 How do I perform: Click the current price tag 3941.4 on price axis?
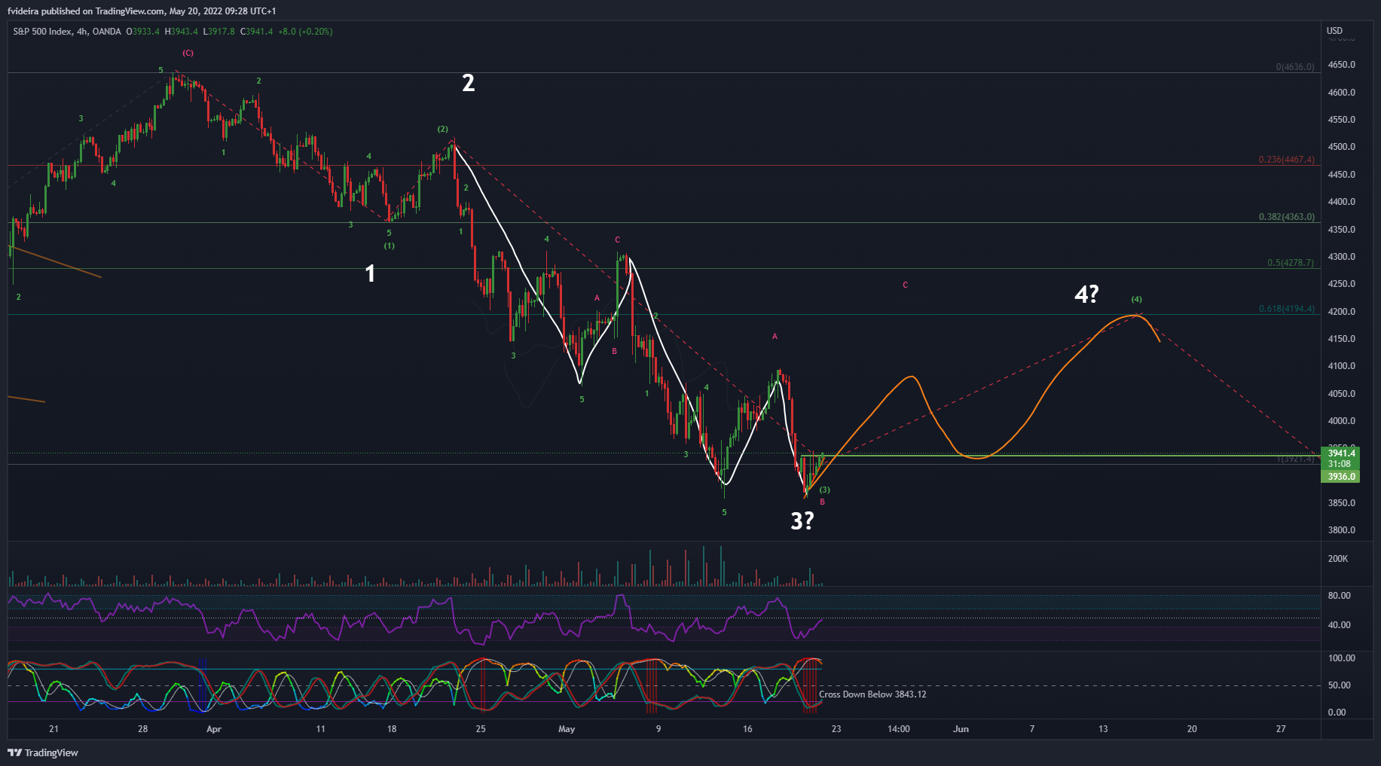[1341, 453]
